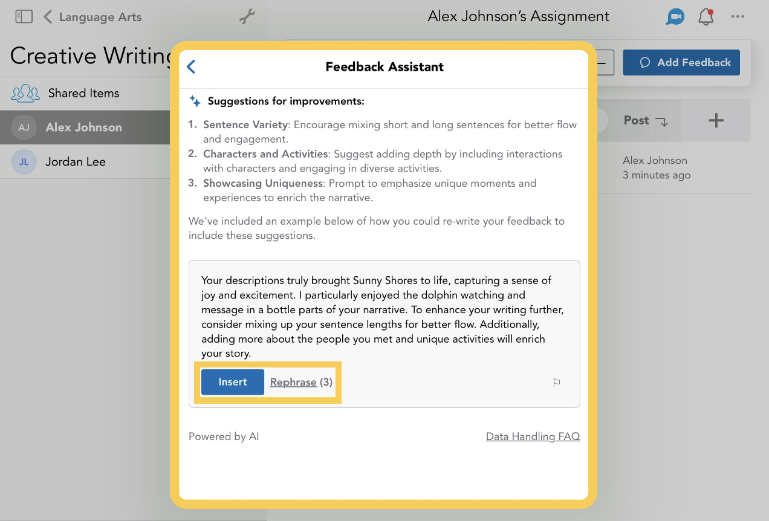
Task: Select student Alex Johnson in sidebar
Action: (x=85, y=128)
